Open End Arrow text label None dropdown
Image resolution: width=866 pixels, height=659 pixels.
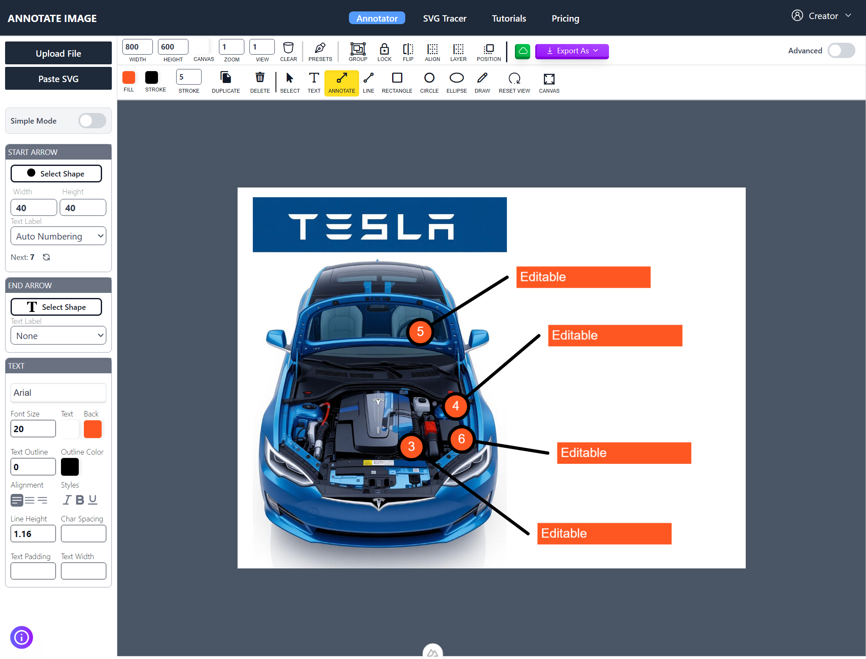pyautogui.click(x=58, y=335)
